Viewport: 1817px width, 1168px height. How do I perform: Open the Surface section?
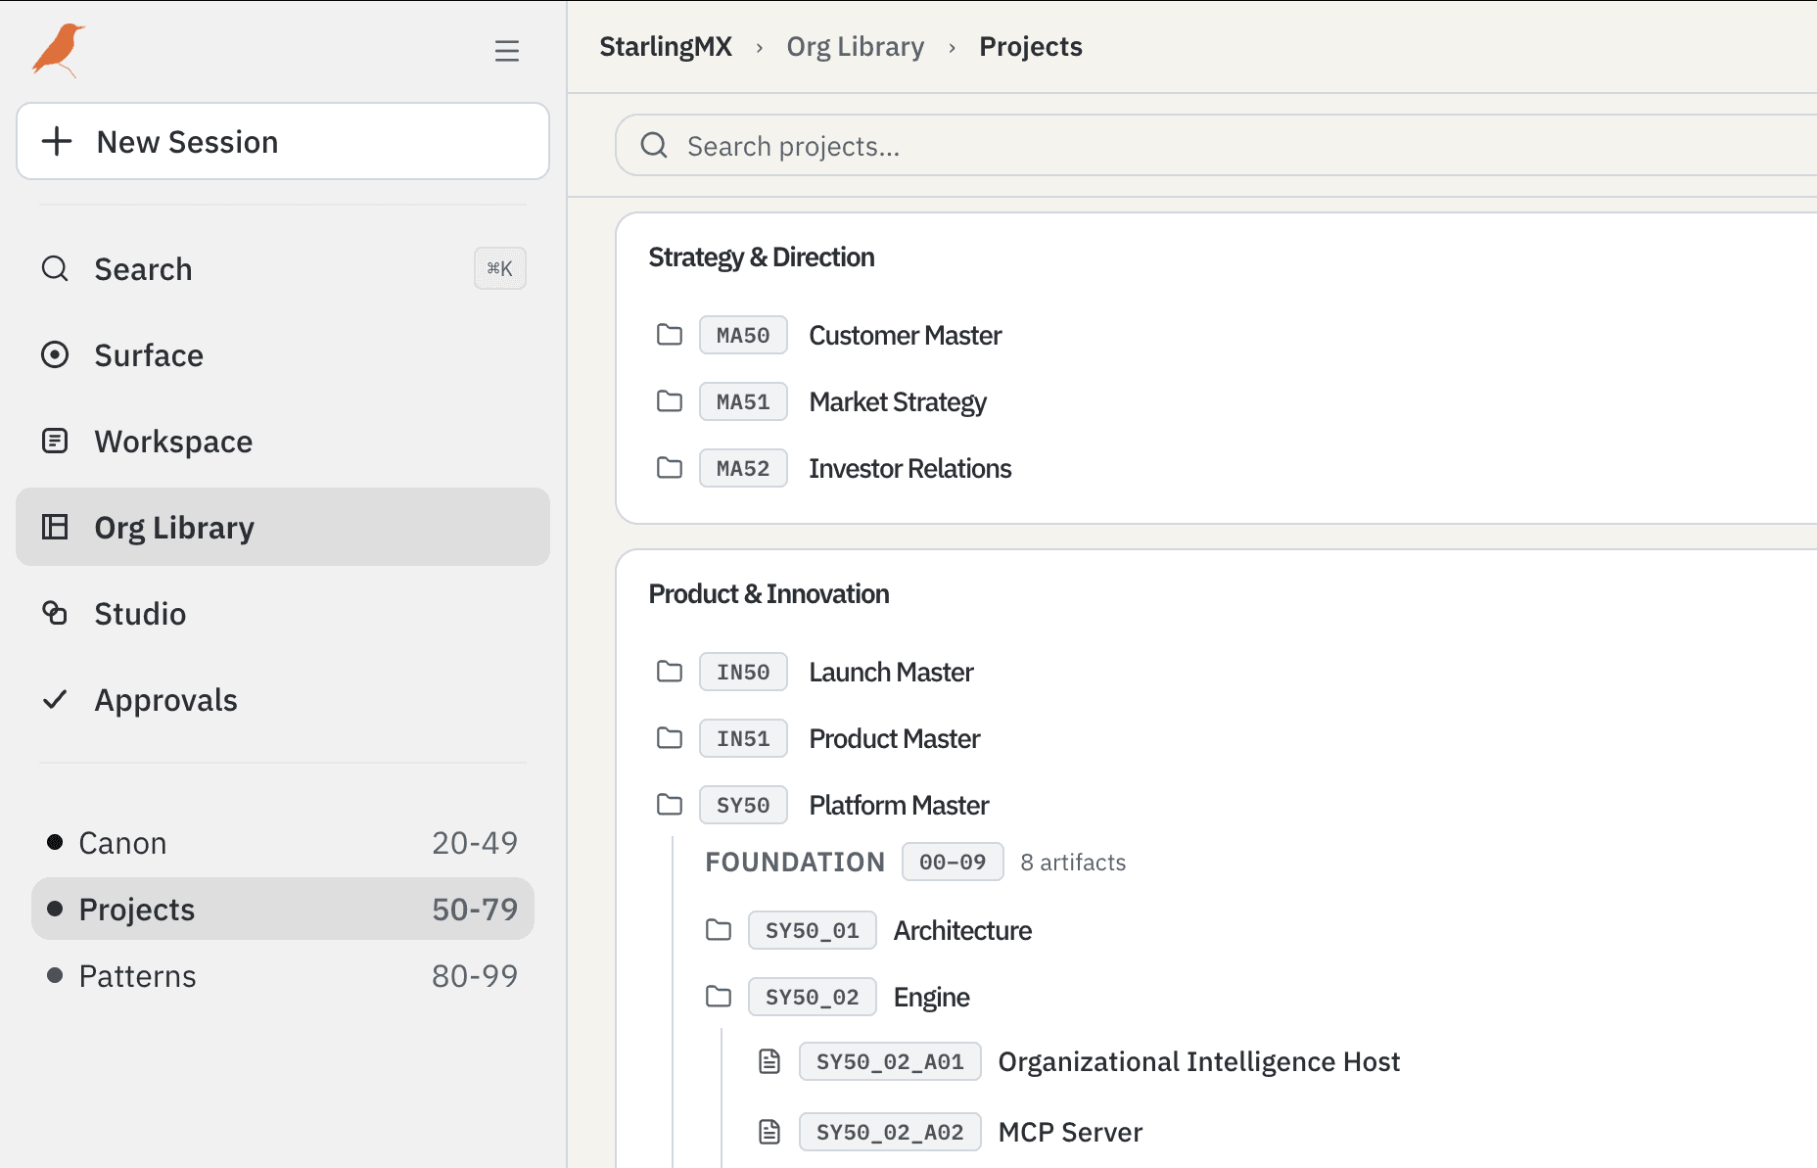coord(283,354)
